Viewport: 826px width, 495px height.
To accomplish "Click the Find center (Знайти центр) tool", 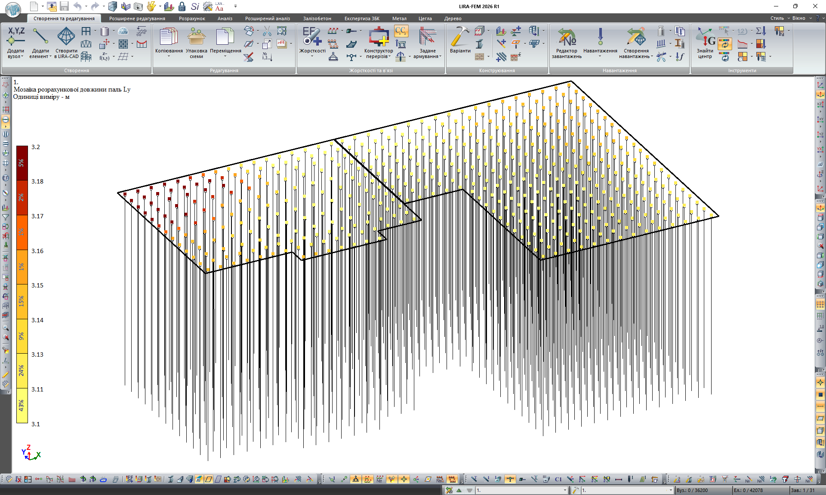I will point(705,37).
